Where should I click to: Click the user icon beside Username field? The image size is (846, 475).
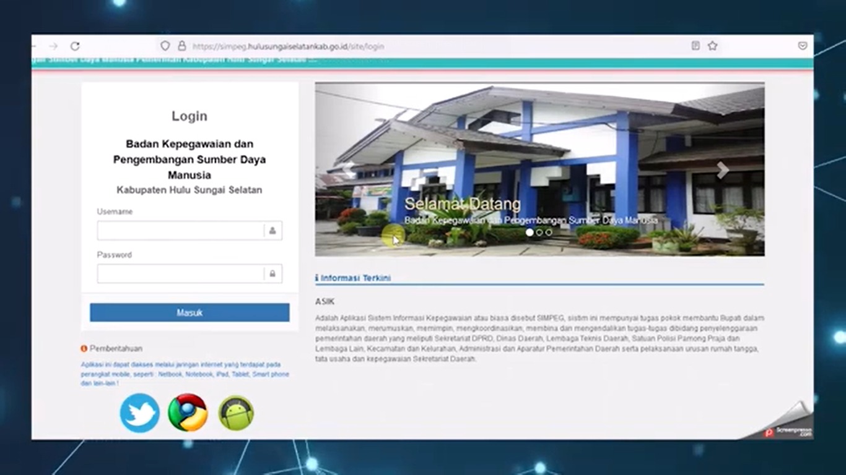[x=273, y=231]
